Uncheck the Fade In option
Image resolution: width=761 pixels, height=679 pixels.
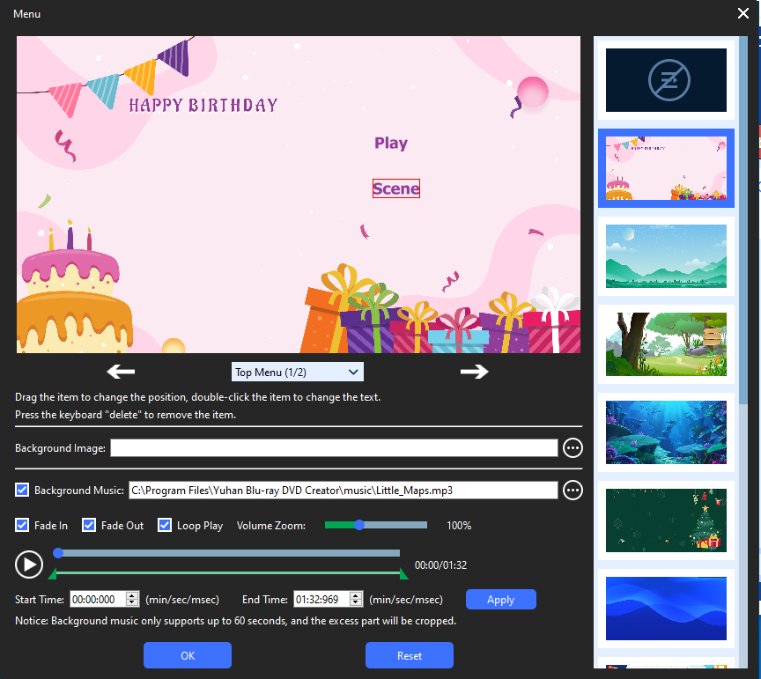22,526
